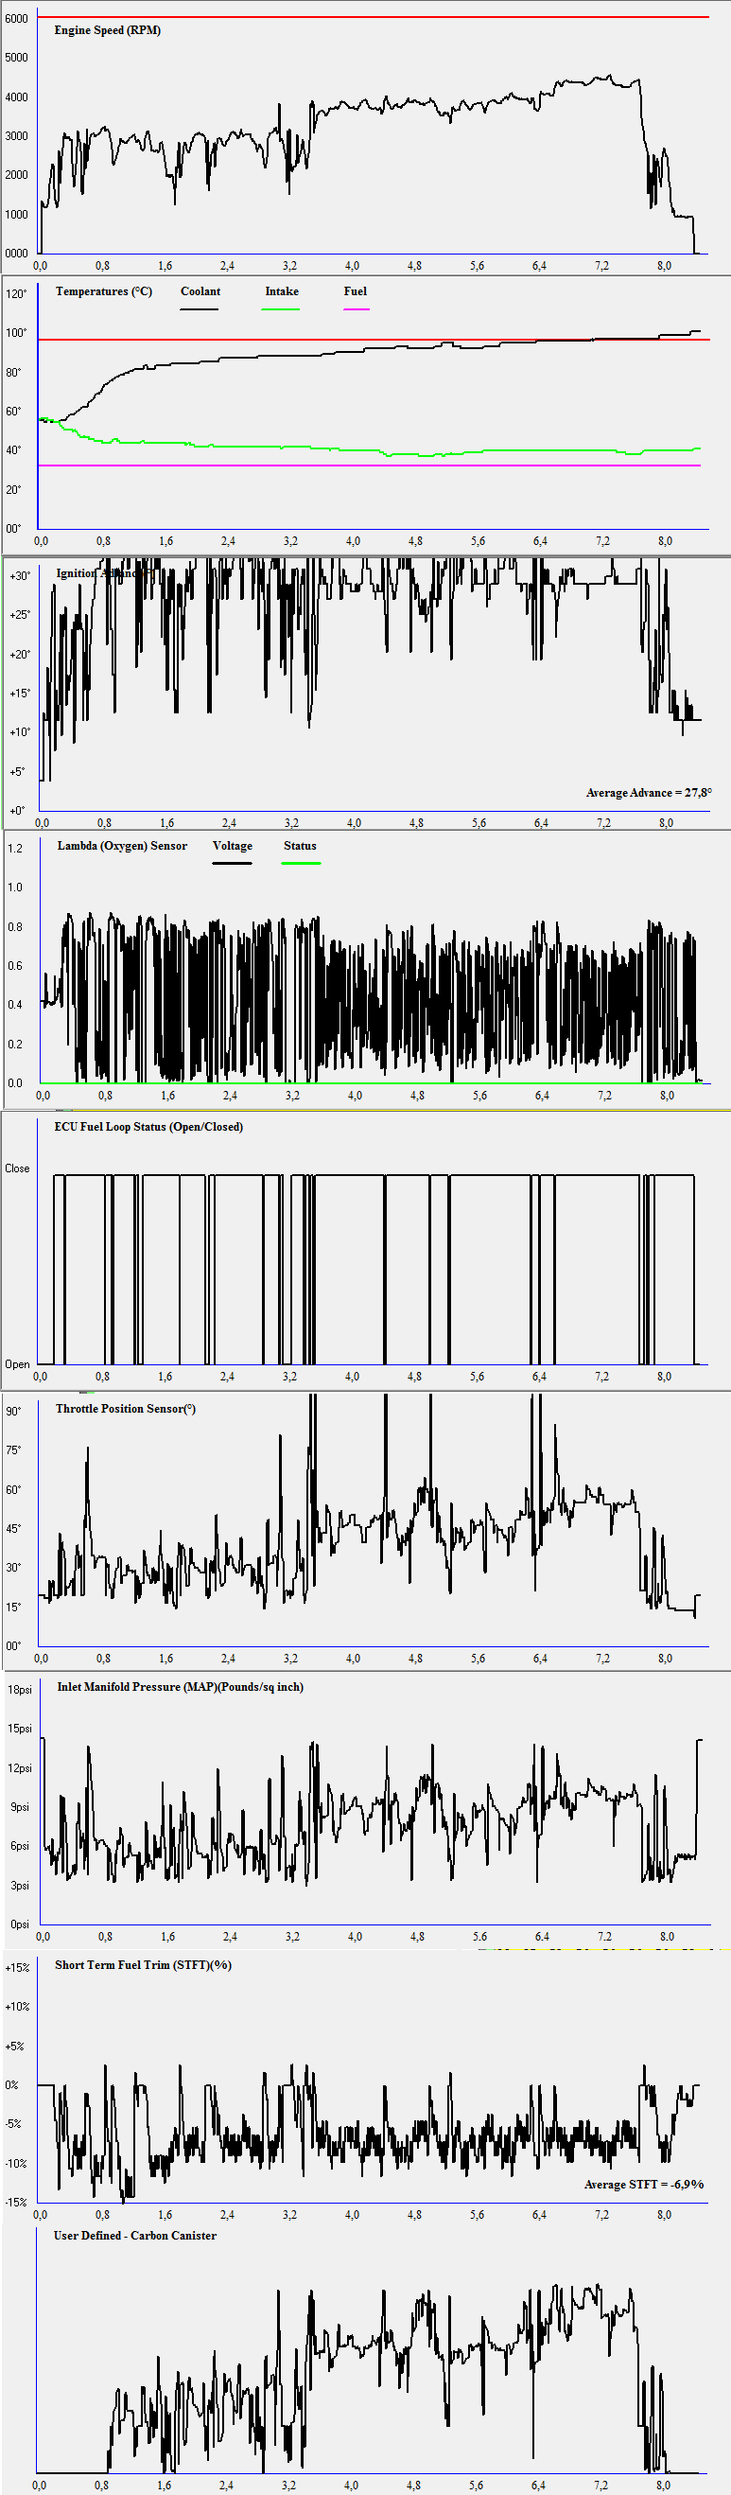Viewport: 731px width, 2495px height.
Task: Click the Fuel legend label
Action: click(356, 291)
